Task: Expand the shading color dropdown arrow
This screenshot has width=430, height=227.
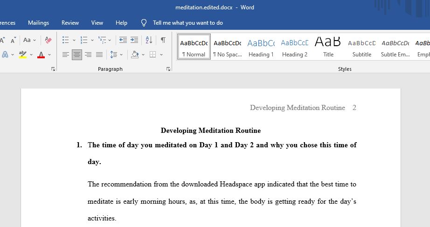Action: 143,55
